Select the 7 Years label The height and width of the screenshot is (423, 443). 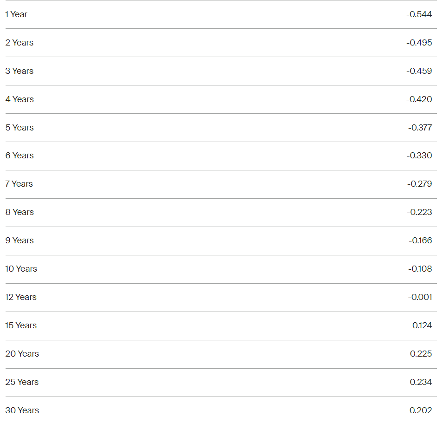pos(19,184)
